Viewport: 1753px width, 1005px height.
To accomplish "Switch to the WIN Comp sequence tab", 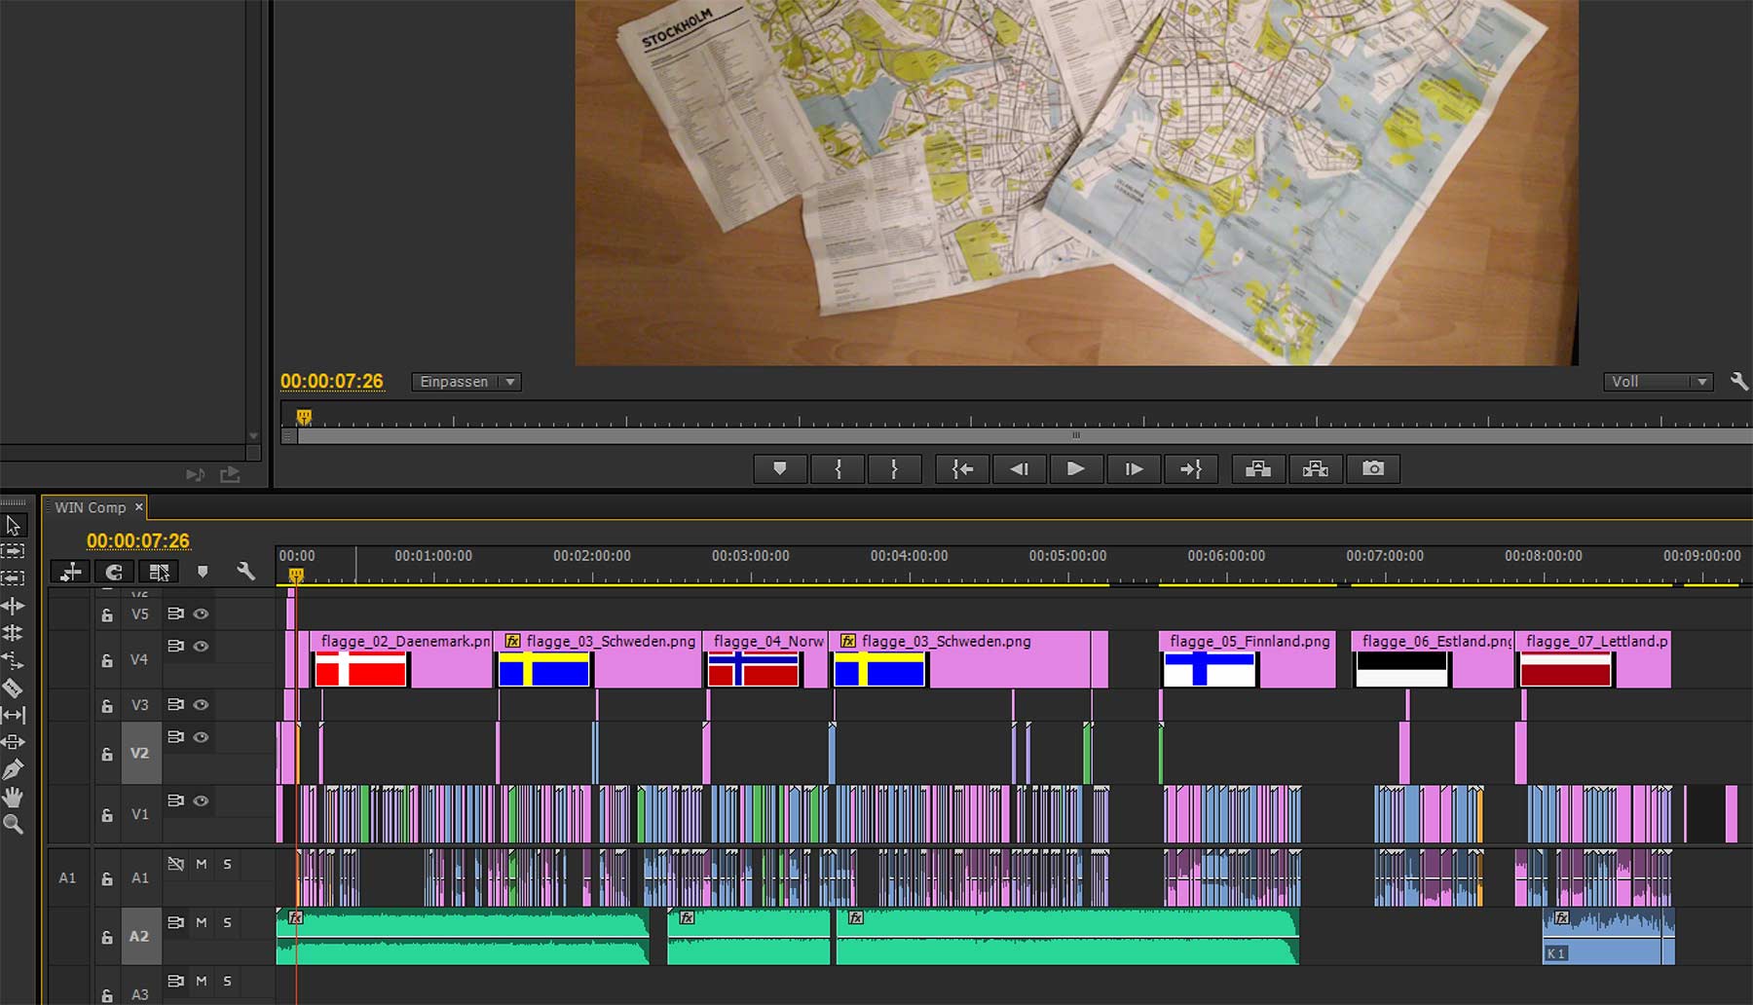I will coord(91,507).
